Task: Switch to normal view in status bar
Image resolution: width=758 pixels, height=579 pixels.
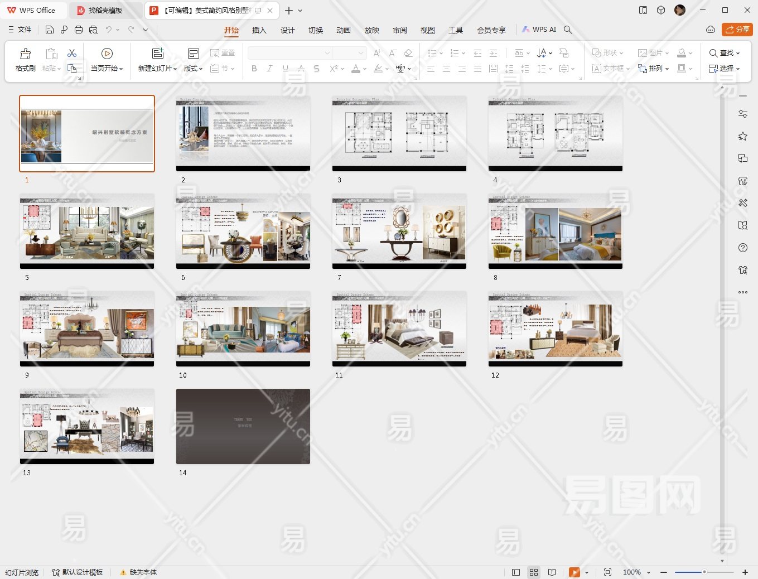Action: coord(516,572)
